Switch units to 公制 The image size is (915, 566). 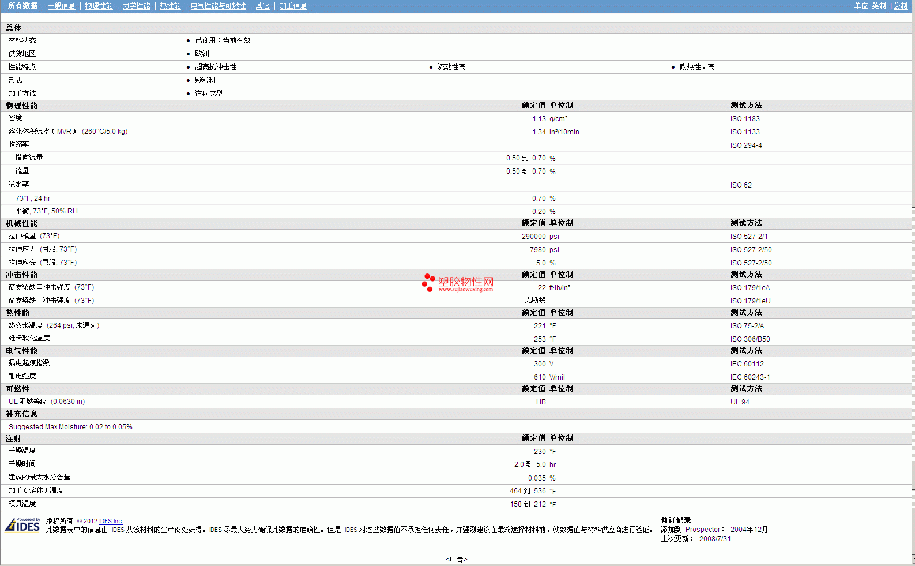pos(900,6)
